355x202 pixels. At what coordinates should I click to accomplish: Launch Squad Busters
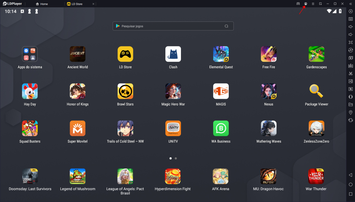pos(30,128)
